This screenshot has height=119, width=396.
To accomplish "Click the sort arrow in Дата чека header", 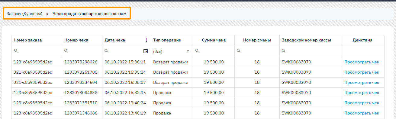I will tap(146, 40).
